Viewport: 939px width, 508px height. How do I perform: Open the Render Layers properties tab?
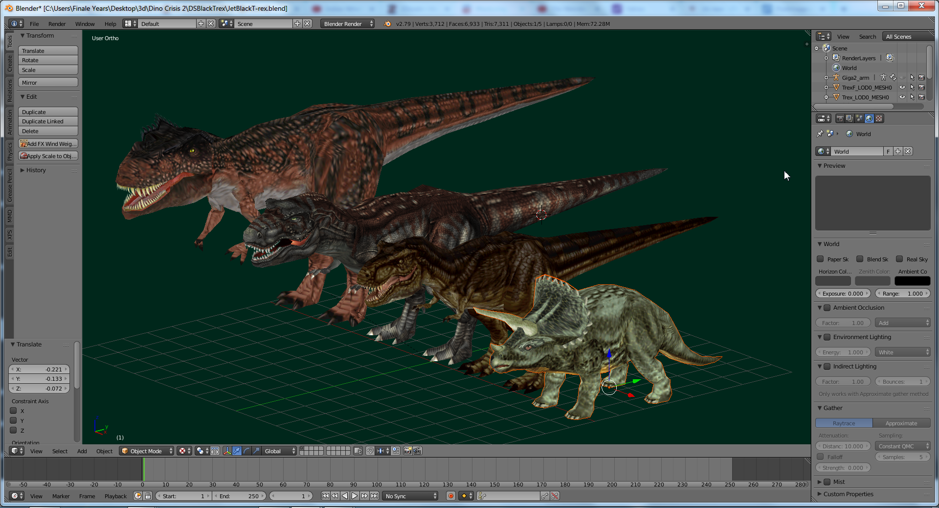coord(850,118)
